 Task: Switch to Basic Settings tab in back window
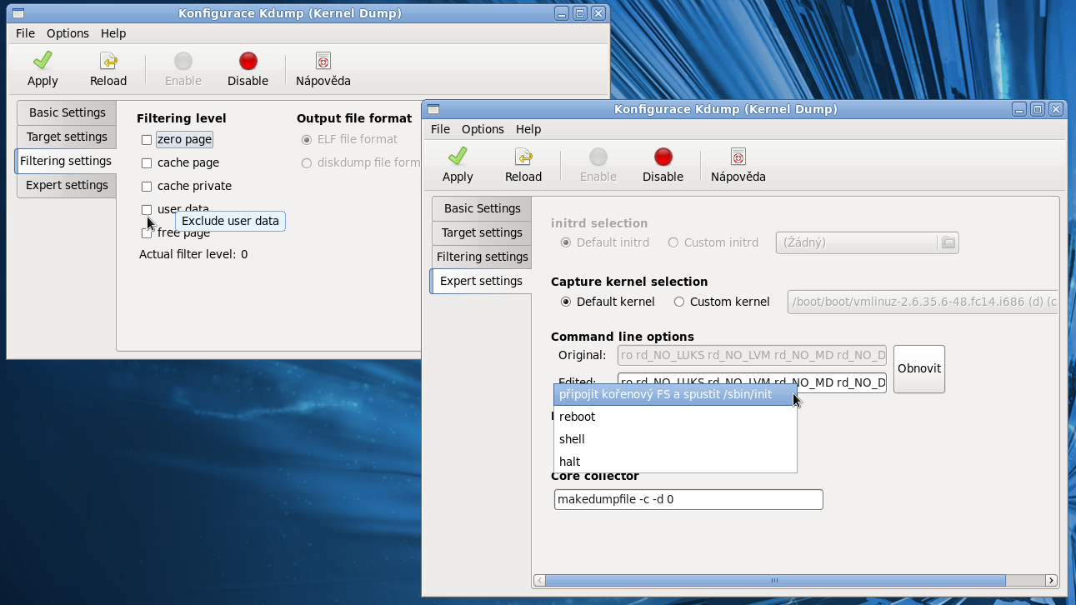pyautogui.click(x=67, y=112)
